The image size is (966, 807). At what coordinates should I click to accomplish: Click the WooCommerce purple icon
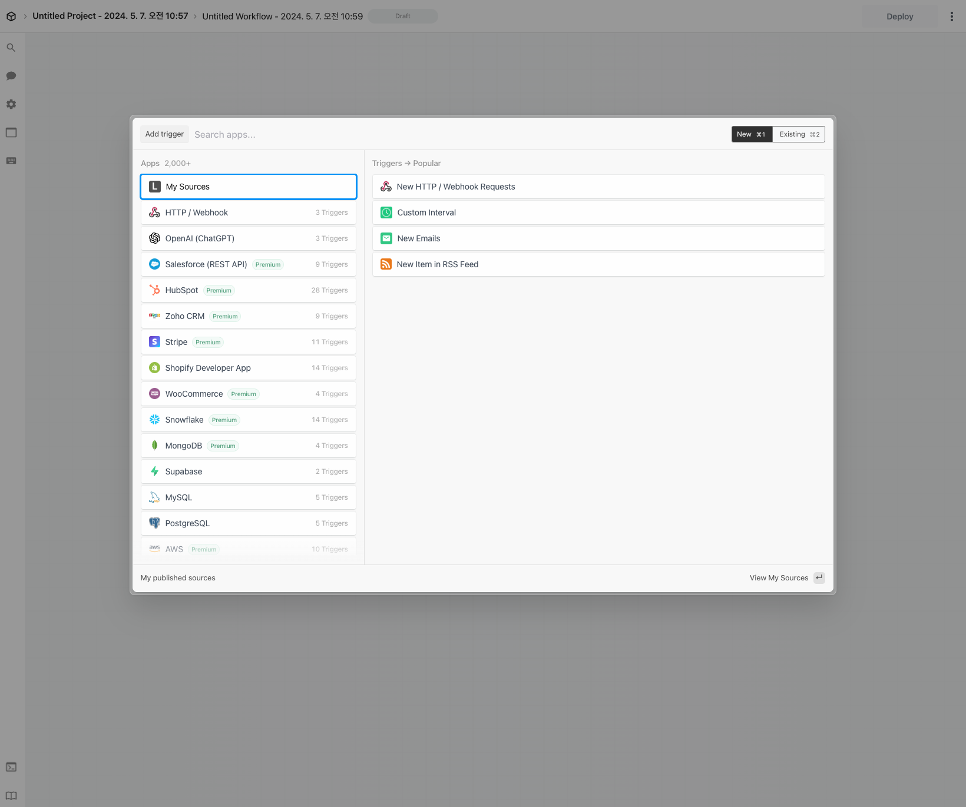click(x=155, y=394)
